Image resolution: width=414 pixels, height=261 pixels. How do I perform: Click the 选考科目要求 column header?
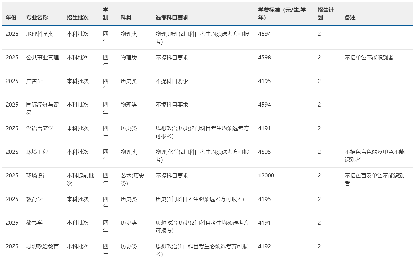(172, 18)
